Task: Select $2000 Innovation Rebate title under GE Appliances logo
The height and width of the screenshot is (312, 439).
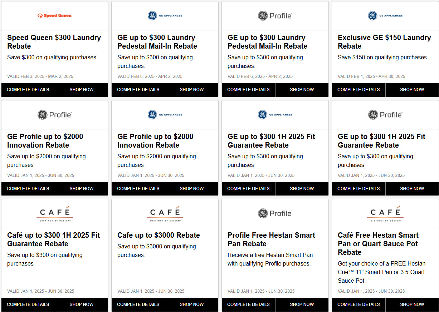Action: coord(155,141)
